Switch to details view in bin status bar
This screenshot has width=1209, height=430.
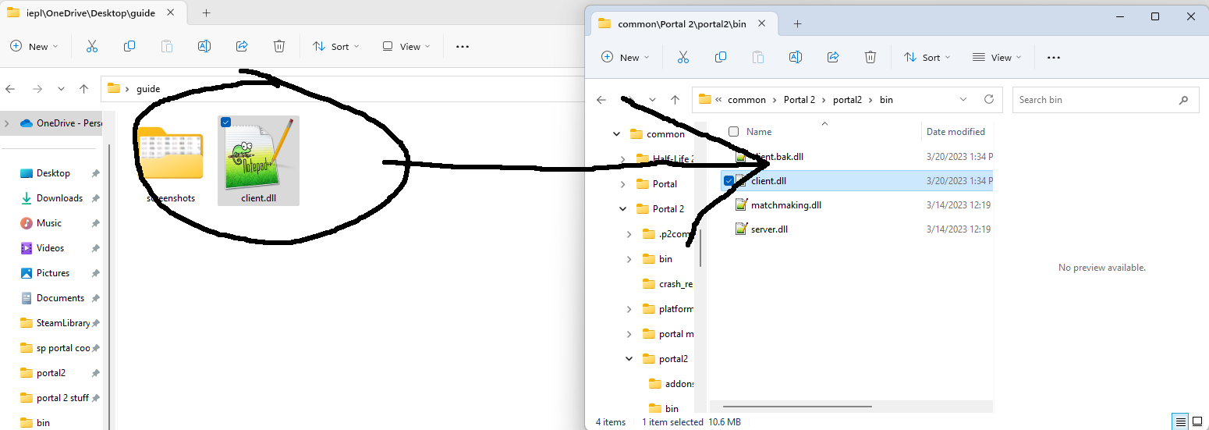[x=1180, y=421]
